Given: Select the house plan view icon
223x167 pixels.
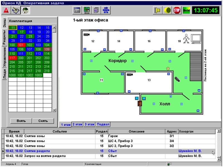Looking at the screenshot, I should (x=25, y=10).
